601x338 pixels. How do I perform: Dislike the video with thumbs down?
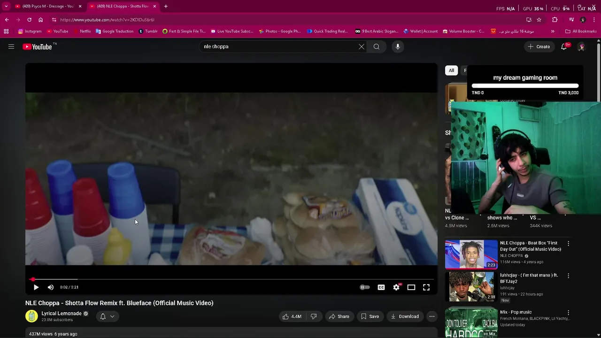(x=314, y=316)
